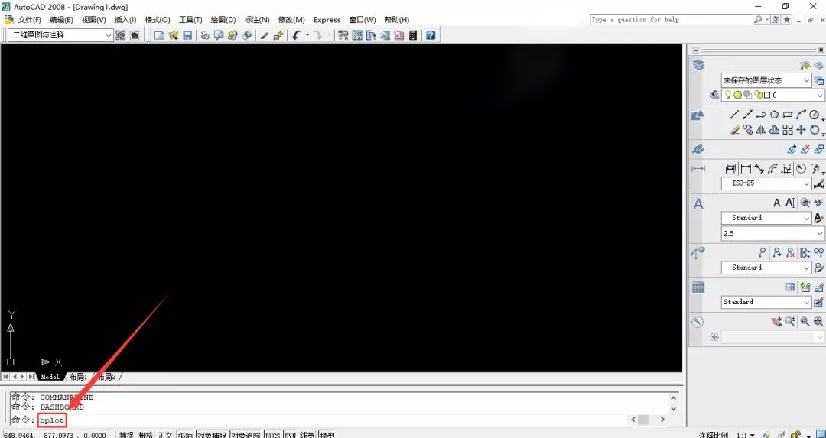Open the Express menu
The image size is (826, 438).
(x=327, y=20)
